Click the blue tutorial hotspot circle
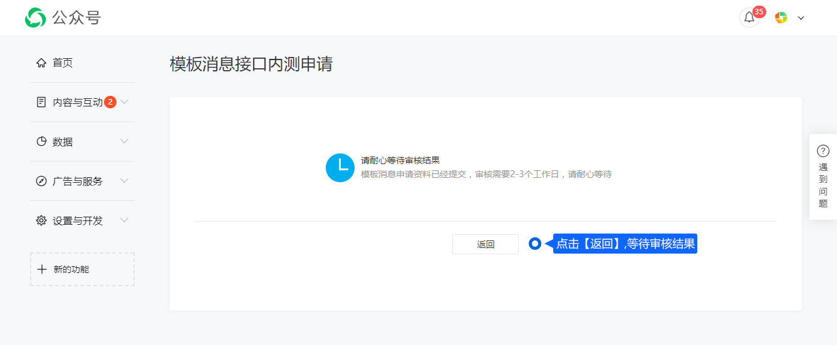Screen dimensions: 837x345 point(534,244)
